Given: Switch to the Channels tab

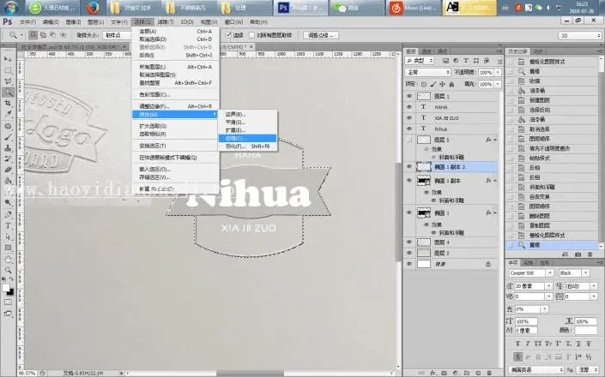Looking at the screenshot, I should click(427, 51).
